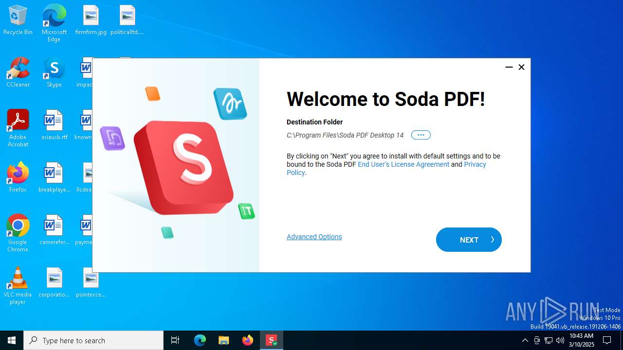Image resolution: width=623 pixels, height=350 pixels.
Task: Browse destination folder with ellipsis button
Action: point(421,135)
